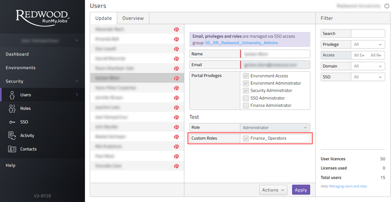Collapse the Security section chevron
The width and height of the screenshot is (391, 202).
[77, 81]
